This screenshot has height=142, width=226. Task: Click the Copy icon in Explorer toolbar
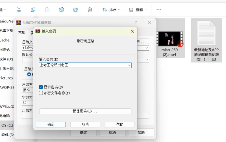click(33, 10)
